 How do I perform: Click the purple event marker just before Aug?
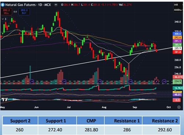tap(99, 82)
